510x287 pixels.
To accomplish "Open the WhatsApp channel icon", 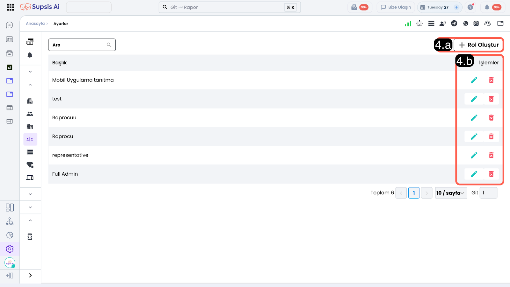I will pos(466,24).
